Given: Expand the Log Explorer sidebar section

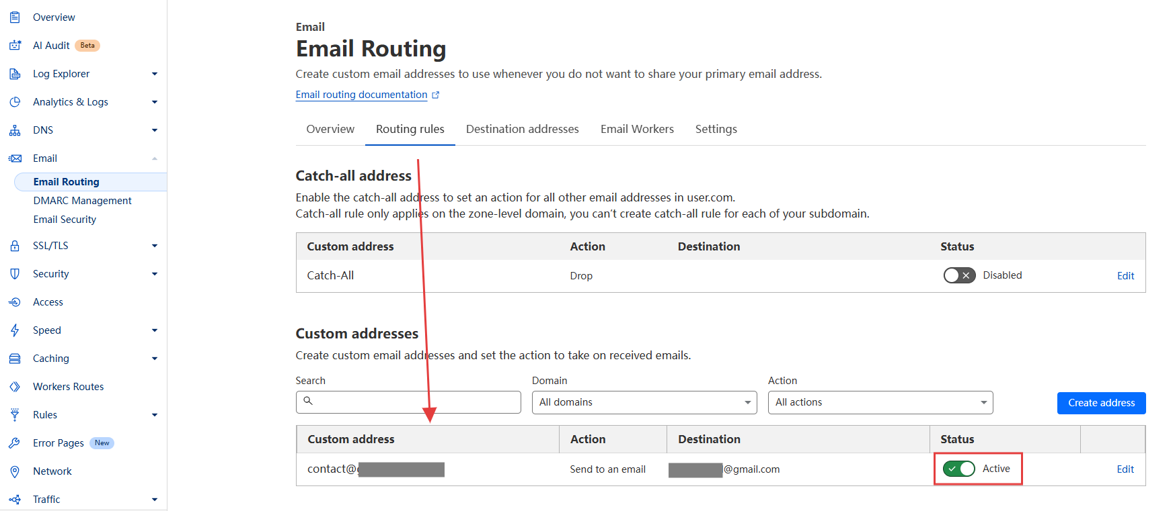Looking at the screenshot, I should pos(154,74).
